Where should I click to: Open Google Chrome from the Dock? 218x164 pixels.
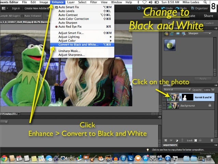pos(4,159)
